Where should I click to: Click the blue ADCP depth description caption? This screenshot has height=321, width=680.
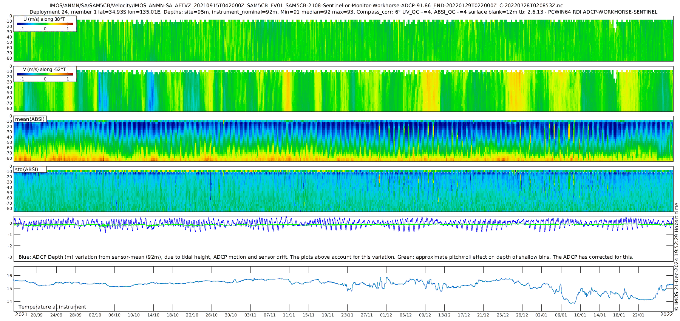[326, 257]
